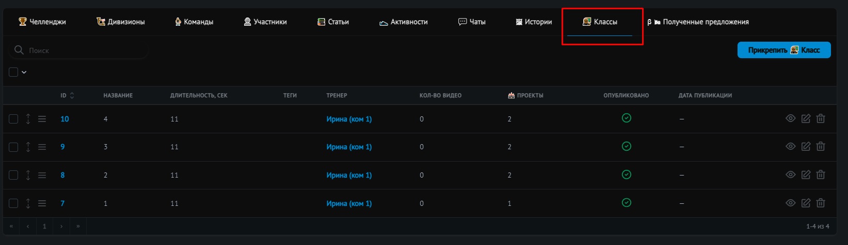Click the trash icon for ID 7

(x=821, y=203)
